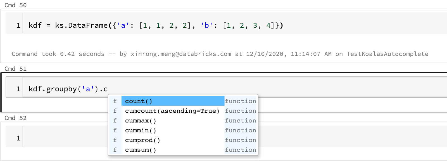Click the f icon beside cumcount

tap(115, 111)
